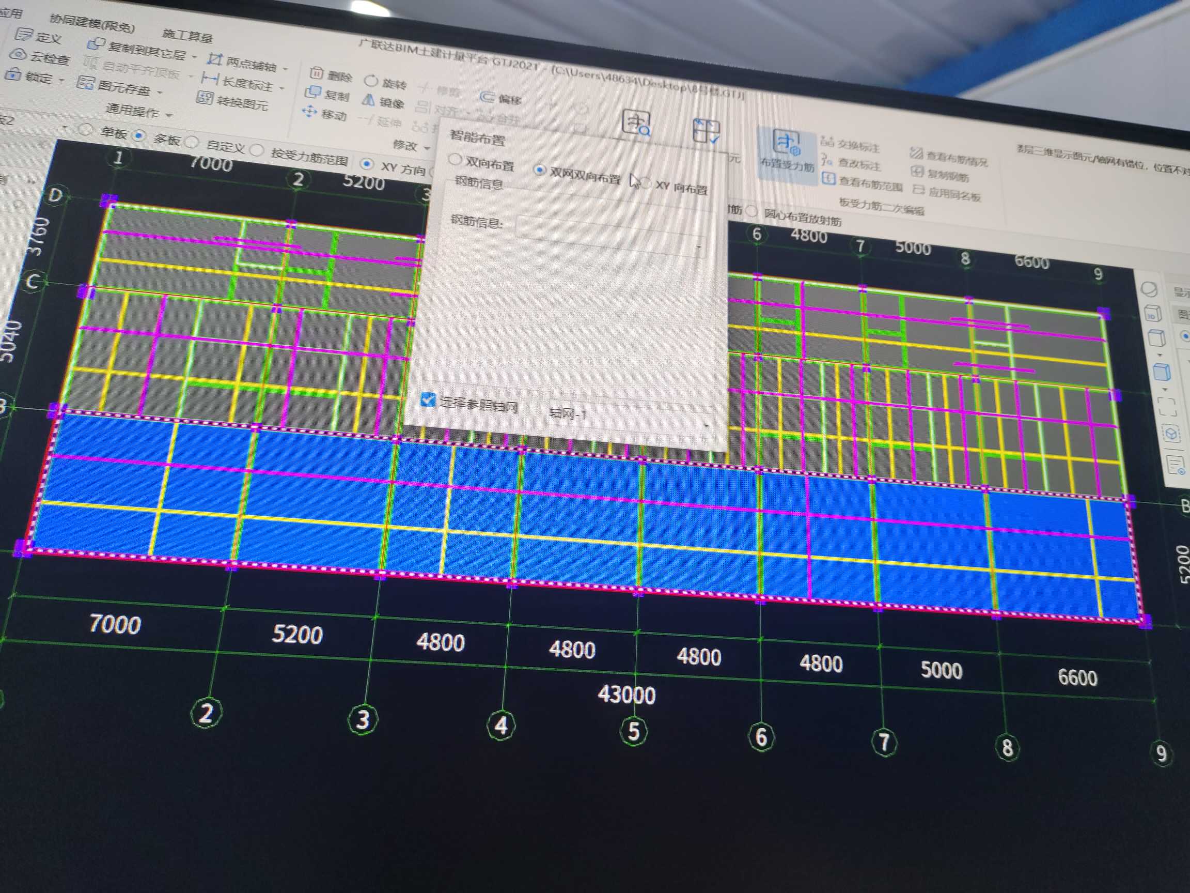Select the 按受力筋范围 radio option
Image resolution: width=1190 pixels, height=893 pixels.
pyautogui.click(x=258, y=150)
